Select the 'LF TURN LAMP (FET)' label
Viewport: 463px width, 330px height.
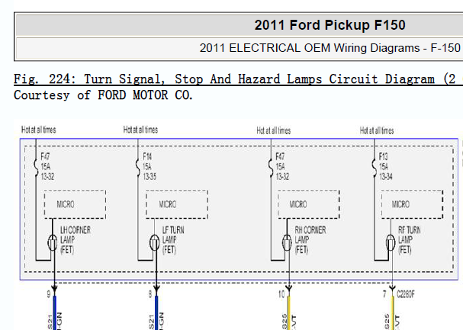(x=173, y=240)
